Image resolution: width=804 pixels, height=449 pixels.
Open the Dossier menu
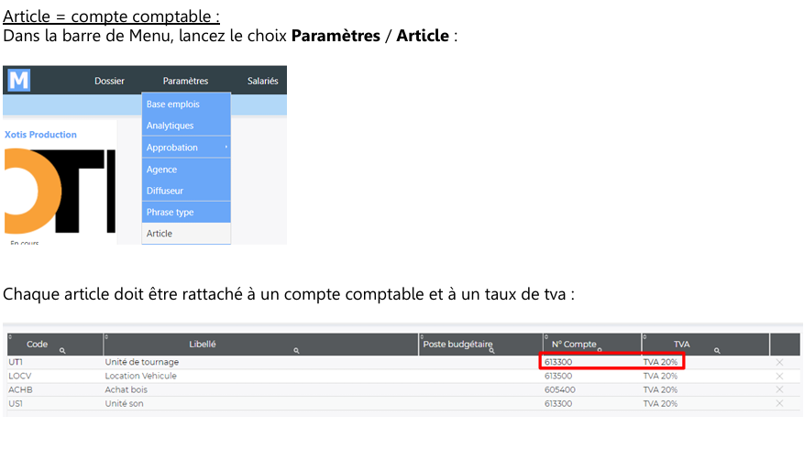point(109,82)
